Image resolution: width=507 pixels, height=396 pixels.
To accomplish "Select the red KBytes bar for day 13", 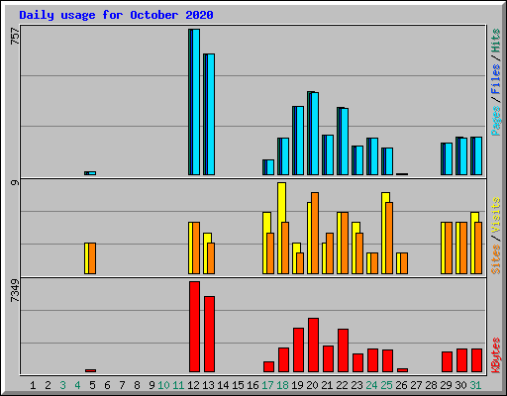I will coord(209,335).
